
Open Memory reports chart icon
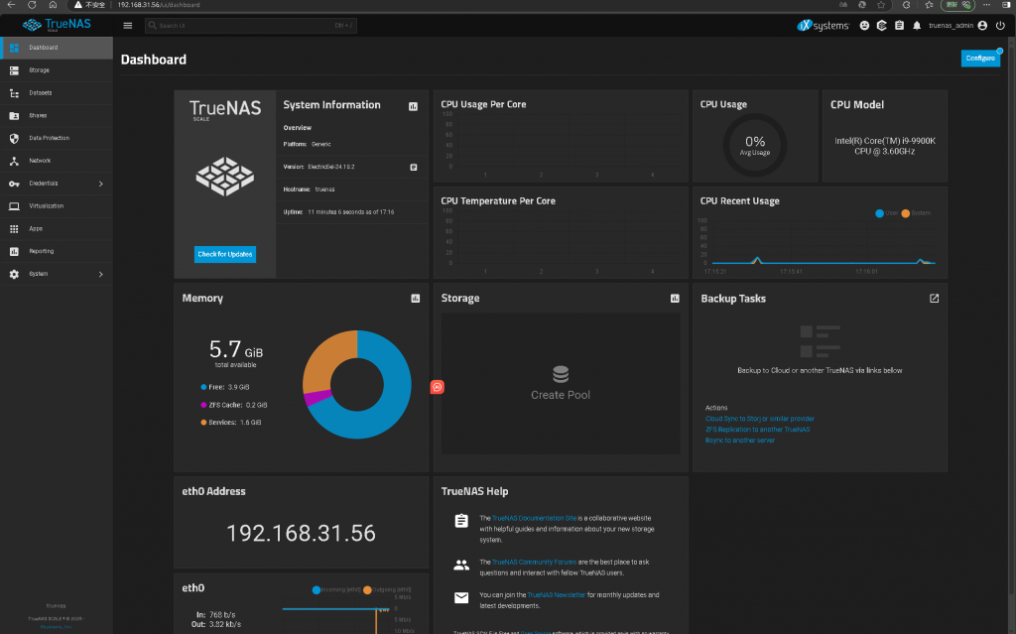[416, 298]
